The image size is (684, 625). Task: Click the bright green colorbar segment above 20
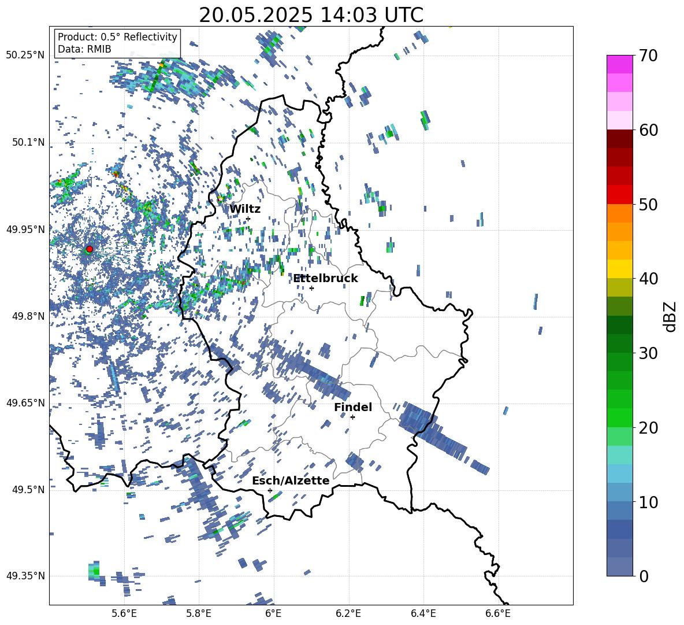(619, 417)
